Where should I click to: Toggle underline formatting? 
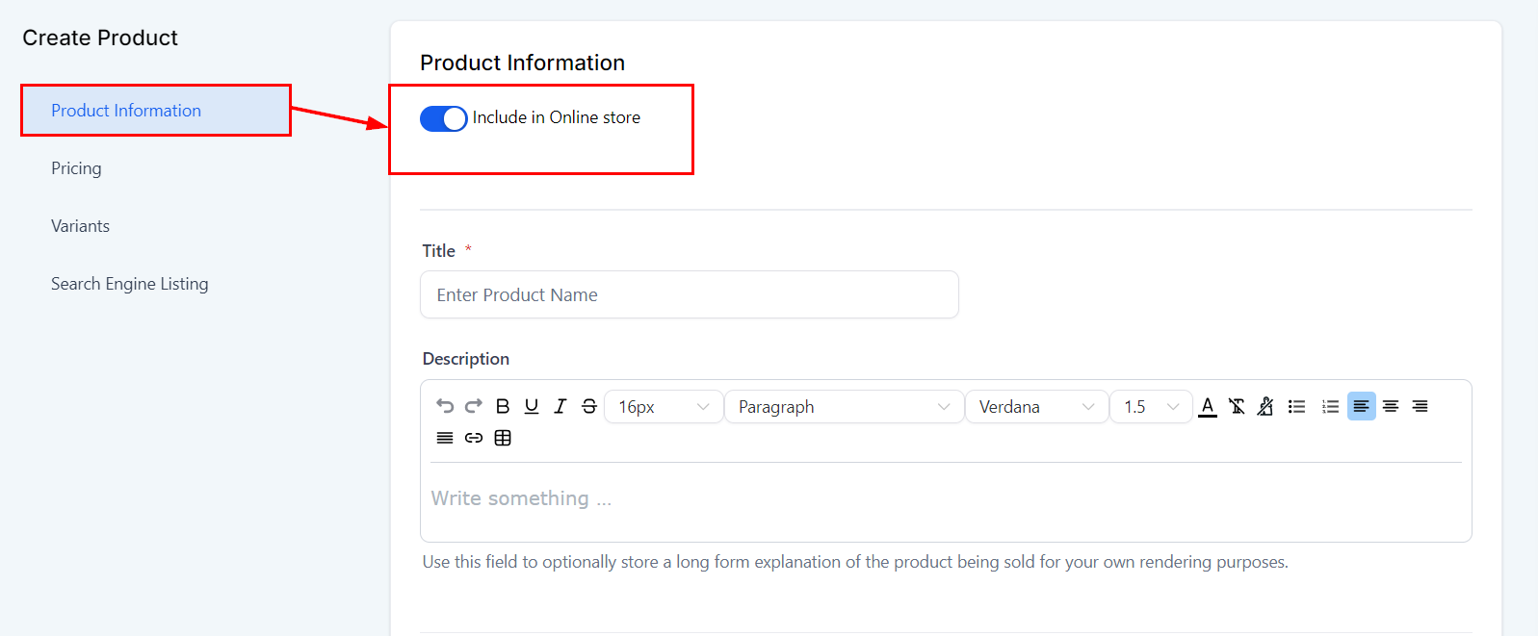532,406
